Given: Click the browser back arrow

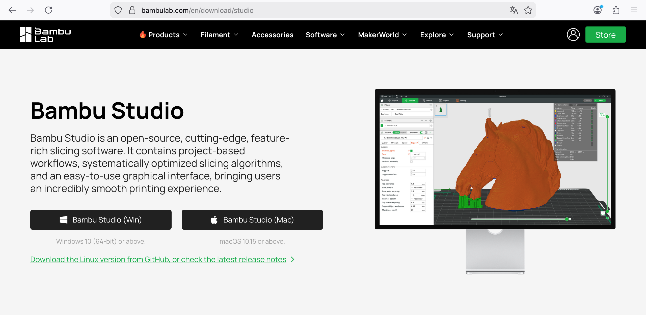Looking at the screenshot, I should [x=12, y=10].
